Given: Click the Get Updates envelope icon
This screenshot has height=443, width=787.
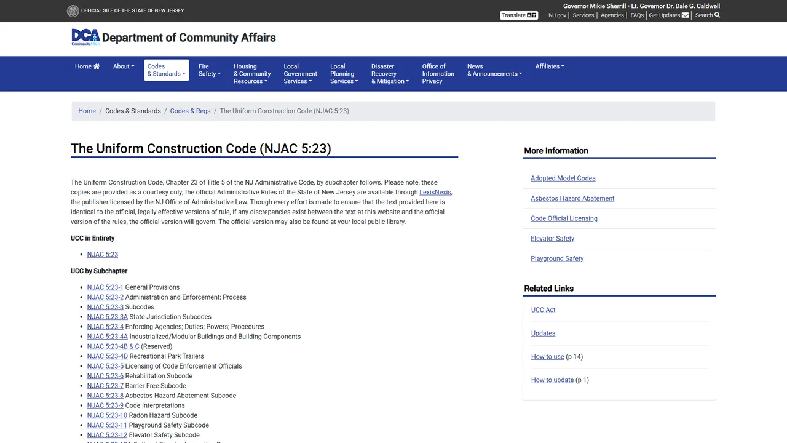Looking at the screenshot, I should coord(685,15).
